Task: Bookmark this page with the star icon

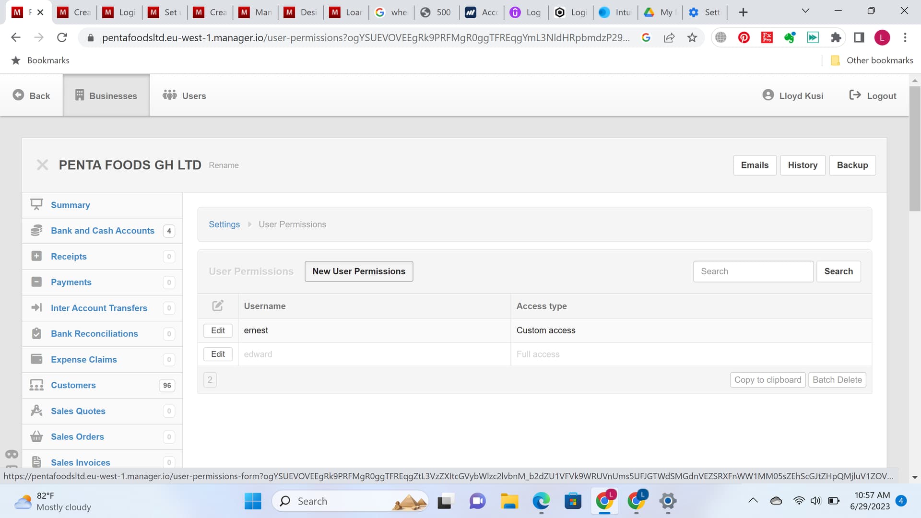Action: 692,37
